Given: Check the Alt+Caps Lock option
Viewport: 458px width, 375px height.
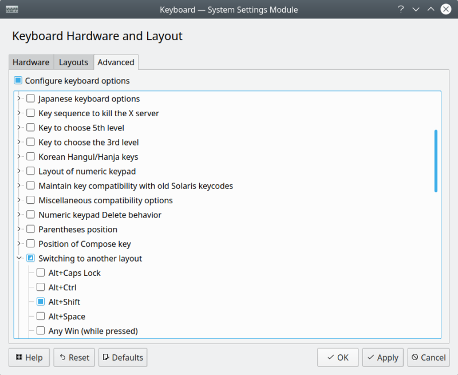Looking at the screenshot, I should (41, 273).
